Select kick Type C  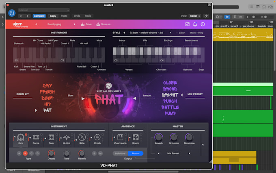click(x=32, y=153)
